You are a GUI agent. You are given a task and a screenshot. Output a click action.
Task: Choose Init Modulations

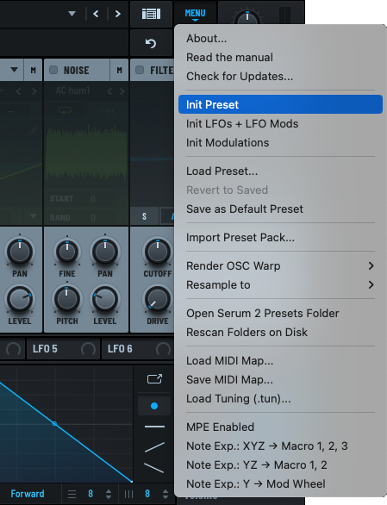280,142
